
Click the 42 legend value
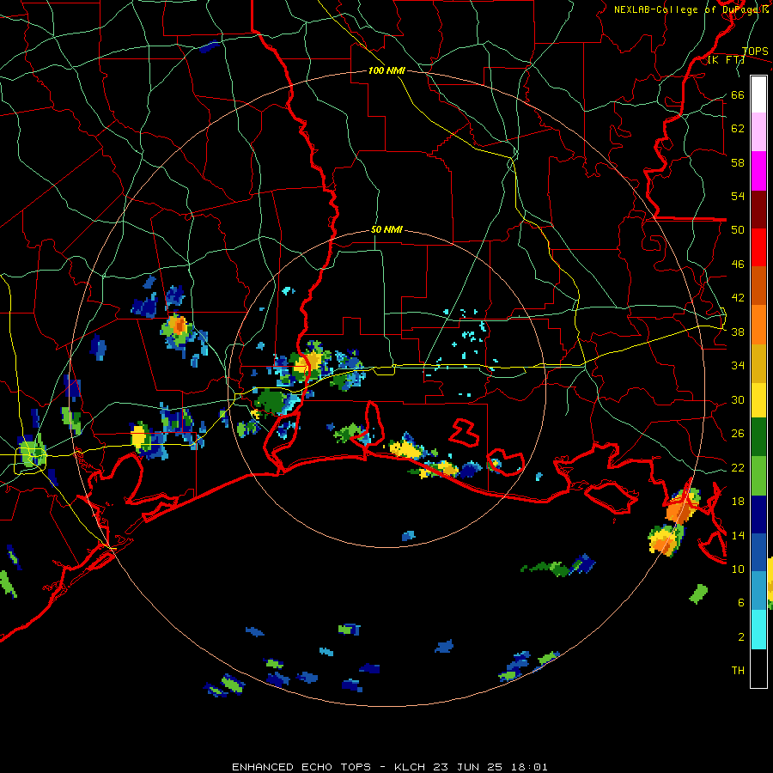click(738, 298)
